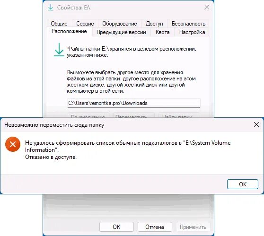The height and width of the screenshot is (236, 264).
Task: Close the error dialog with the X
Action: 256,124
